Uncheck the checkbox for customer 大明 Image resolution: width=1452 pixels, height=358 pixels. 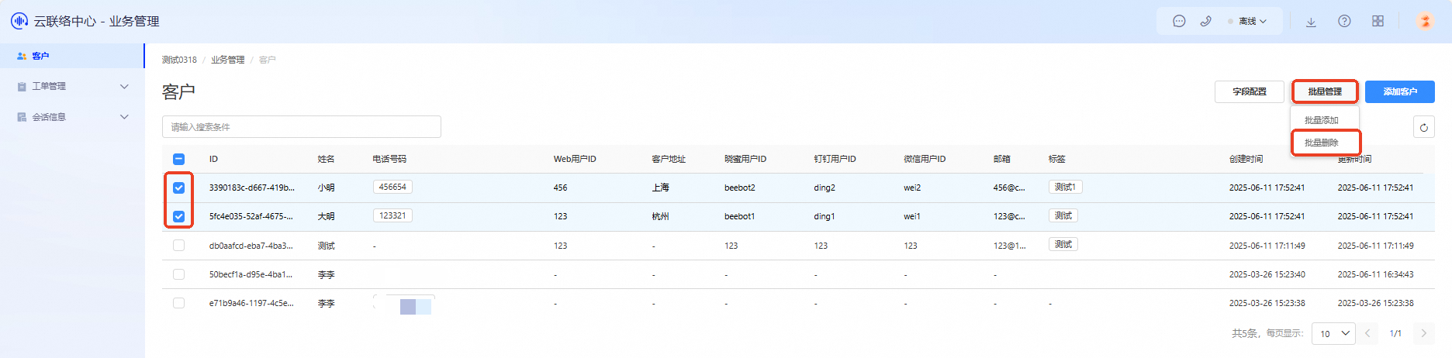coord(178,216)
